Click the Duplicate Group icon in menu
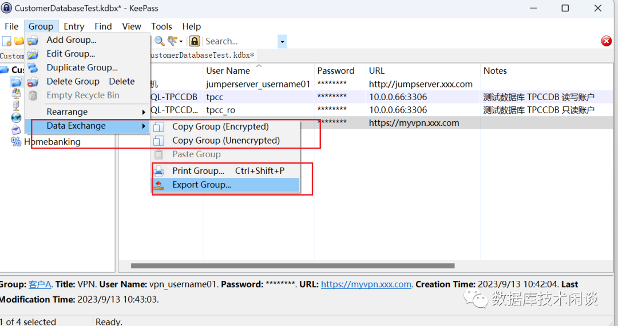 point(33,67)
